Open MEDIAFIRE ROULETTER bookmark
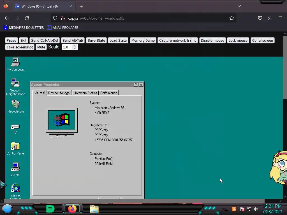The image size is (287, 215). coord(24,28)
